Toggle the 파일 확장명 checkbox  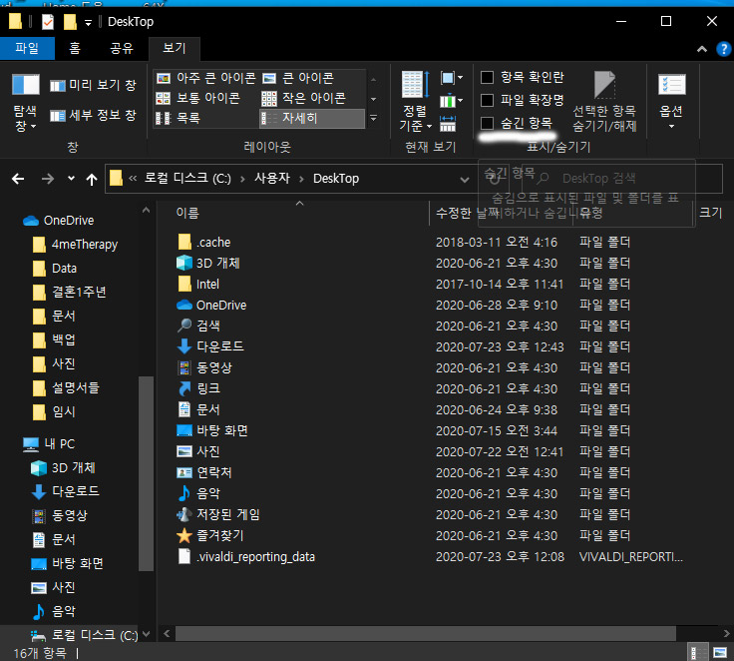click(488, 100)
